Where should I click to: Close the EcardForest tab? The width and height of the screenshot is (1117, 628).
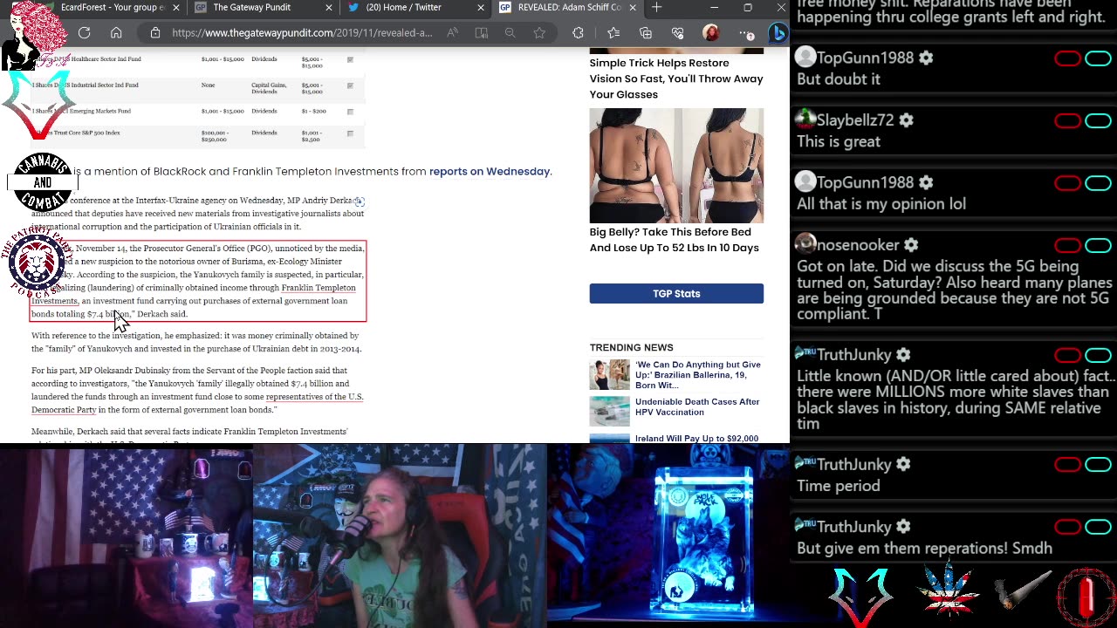(176, 8)
